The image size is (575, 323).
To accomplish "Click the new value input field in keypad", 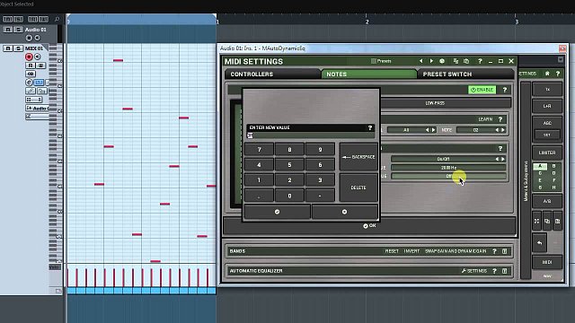I will click(311, 135).
